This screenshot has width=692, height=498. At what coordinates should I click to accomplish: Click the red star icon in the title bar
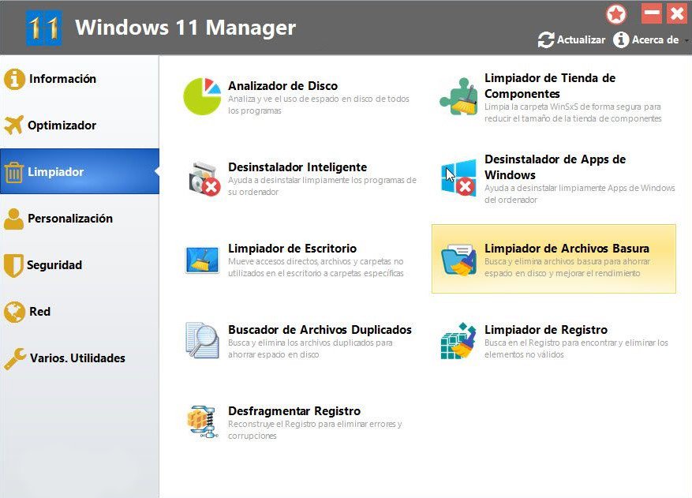(x=616, y=14)
